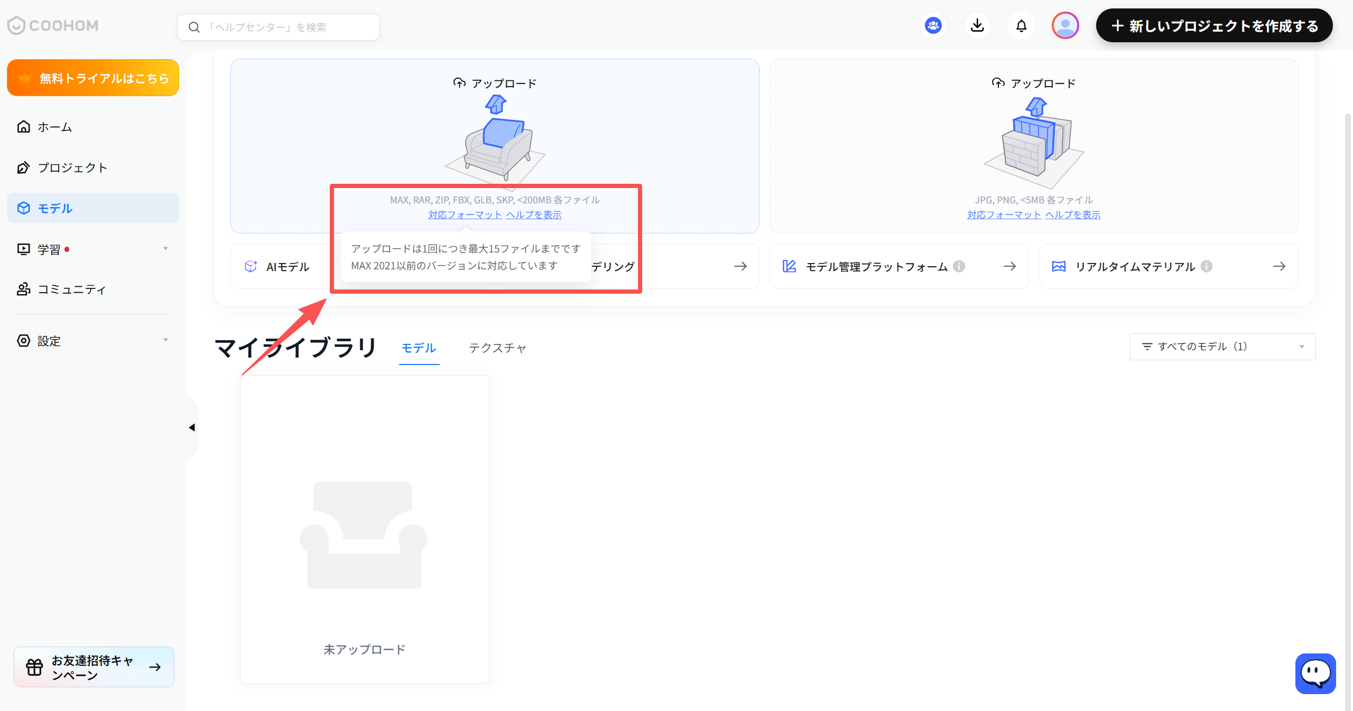The image size is (1353, 711).
Task: Click the community people icon in sidebar
Action: point(24,289)
